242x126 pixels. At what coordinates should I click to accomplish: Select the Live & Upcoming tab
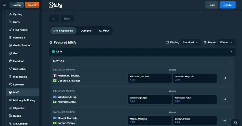pos(63,31)
